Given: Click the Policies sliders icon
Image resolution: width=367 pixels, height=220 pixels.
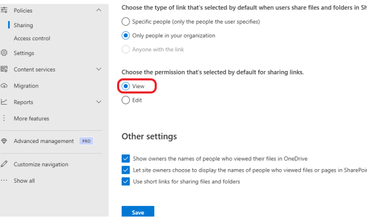Looking at the screenshot, I should point(4,10).
